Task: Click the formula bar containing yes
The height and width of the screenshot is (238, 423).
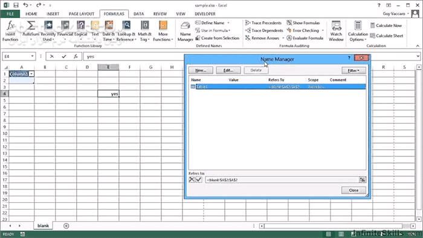Action: 249,56
